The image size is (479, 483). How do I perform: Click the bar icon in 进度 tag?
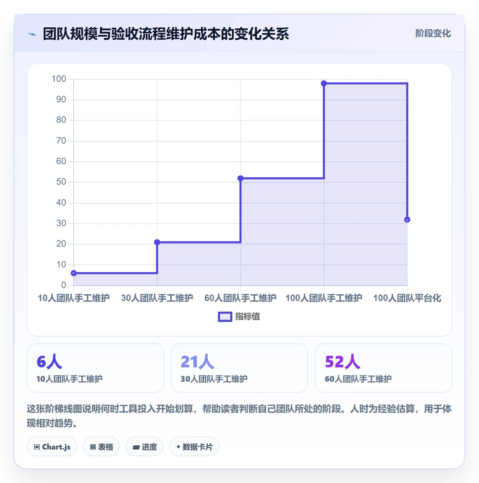(136, 447)
